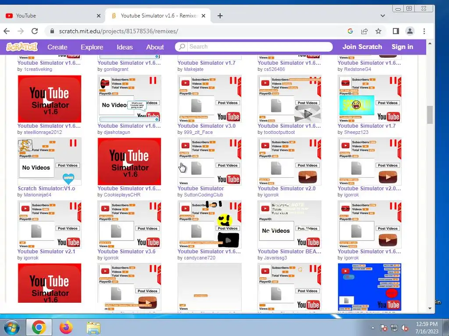The width and height of the screenshot is (449, 336).
Task: Click Sign in link
Action: tap(403, 46)
